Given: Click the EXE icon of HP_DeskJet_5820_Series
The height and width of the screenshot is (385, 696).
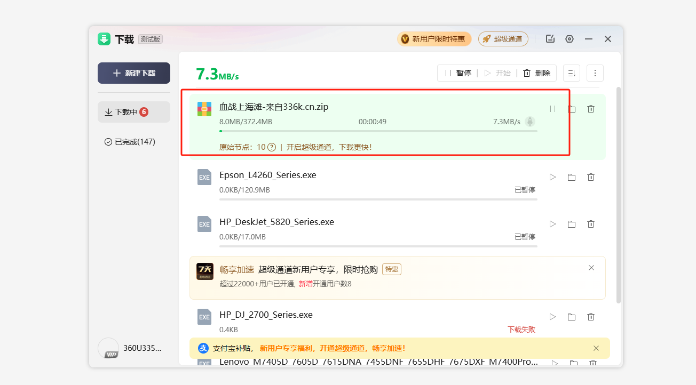Looking at the screenshot, I should [x=204, y=224].
